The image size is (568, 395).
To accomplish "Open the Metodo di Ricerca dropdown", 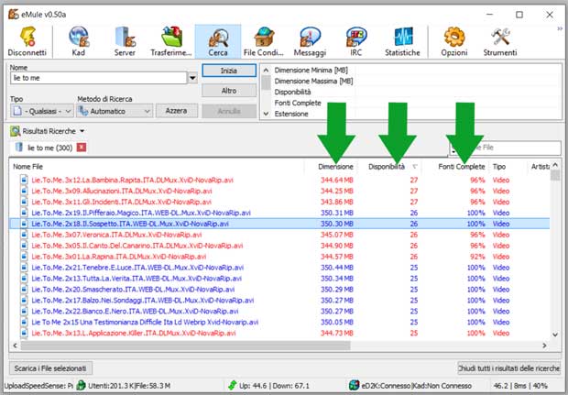I will pyautogui.click(x=115, y=111).
